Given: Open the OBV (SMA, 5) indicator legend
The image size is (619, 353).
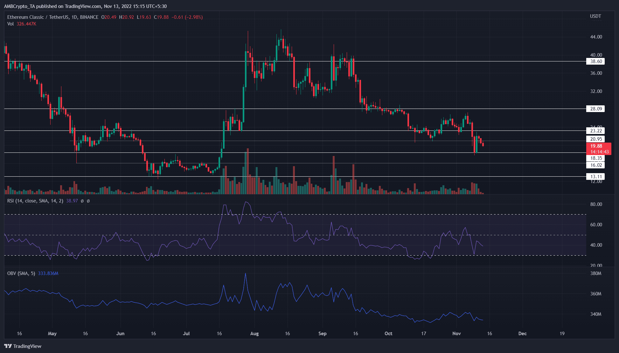Looking at the screenshot, I should point(21,273).
